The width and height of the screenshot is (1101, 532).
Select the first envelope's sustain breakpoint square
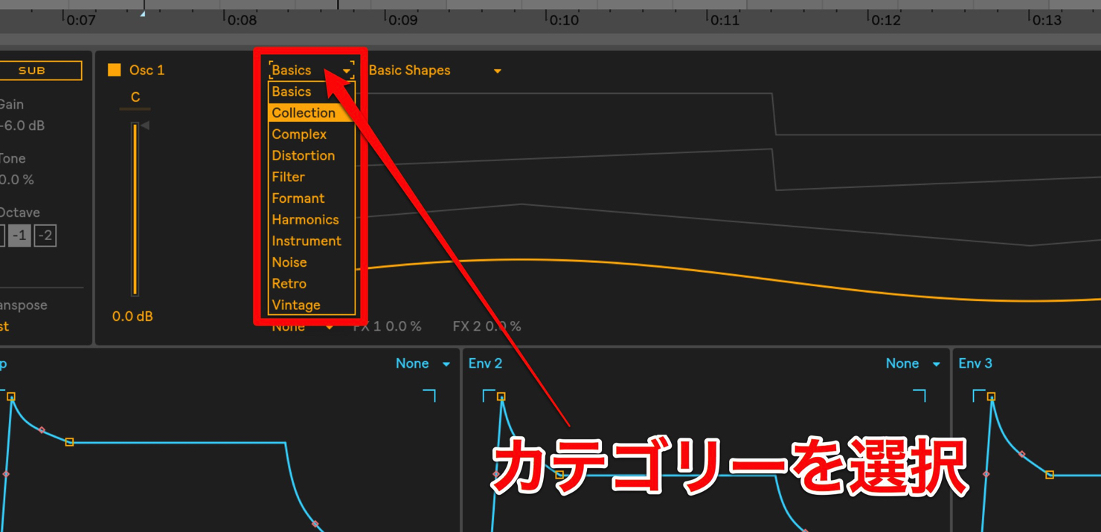tap(69, 442)
